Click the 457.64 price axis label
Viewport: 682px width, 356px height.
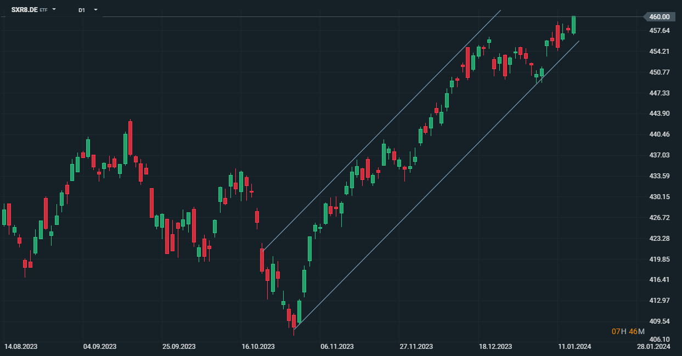[x=660, y=31]
